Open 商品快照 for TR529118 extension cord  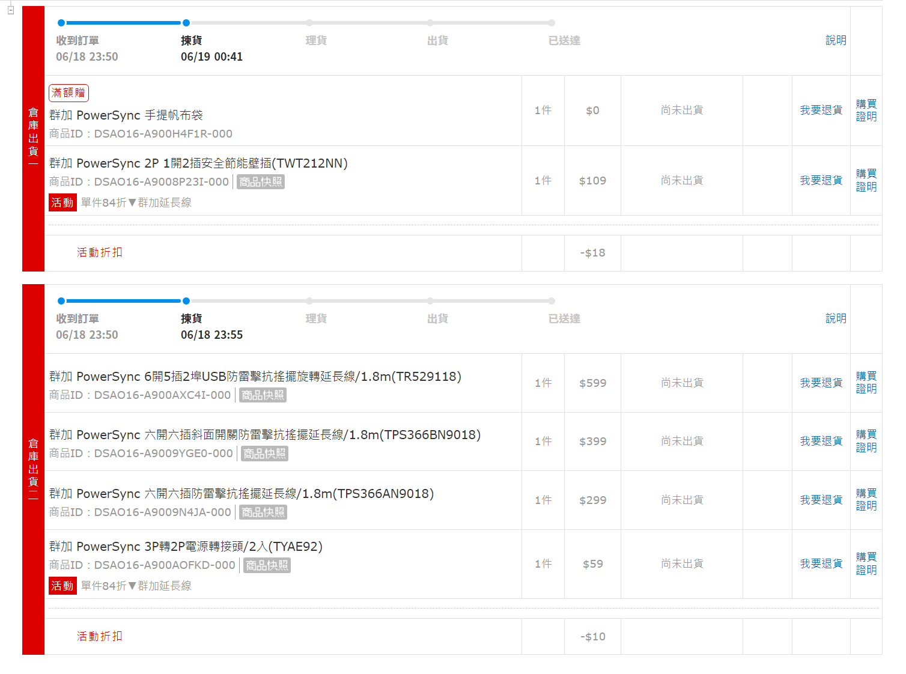coord(263,395)
